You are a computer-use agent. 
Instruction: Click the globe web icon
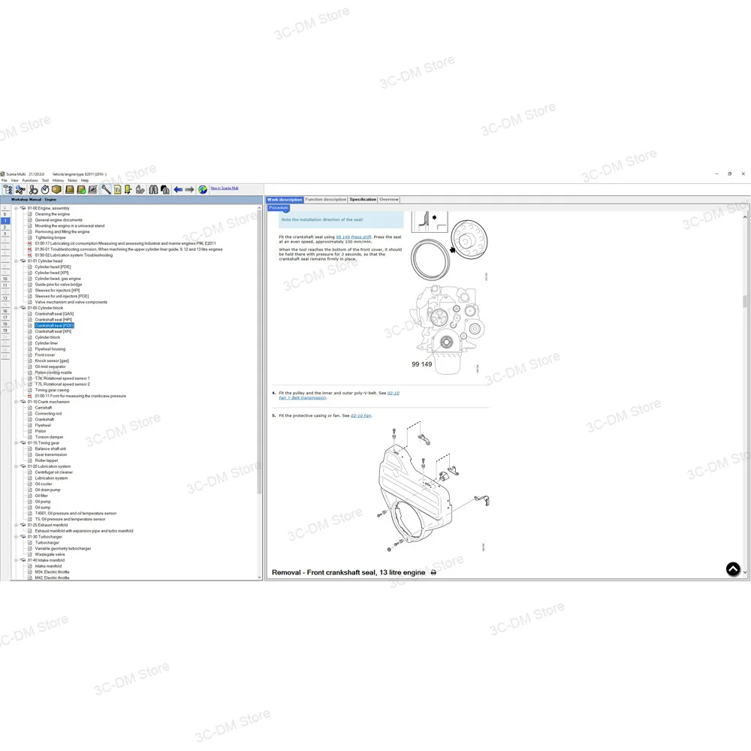point(203,190)
